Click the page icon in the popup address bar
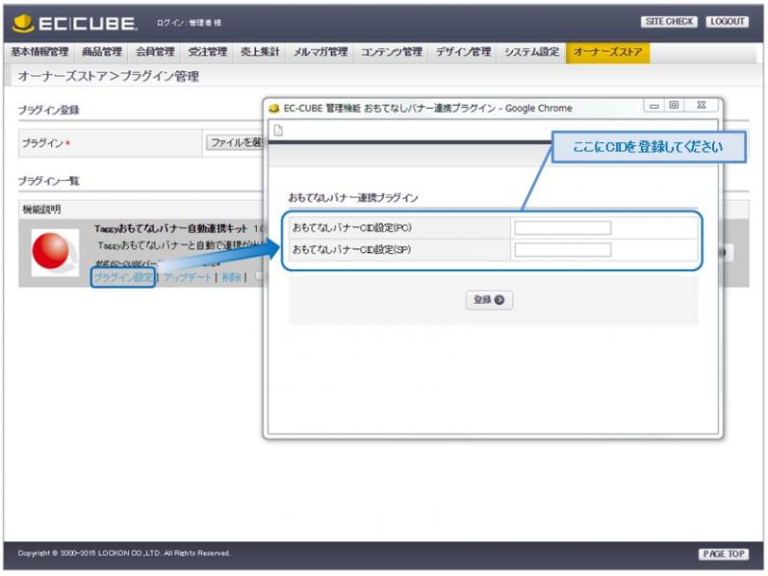The height and width of the screenshot is (576, 768). pos(278,130)
